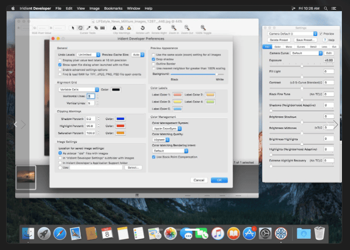This screenshot has width=350, height=250.
Task: Open the Image menu
Action: tap(94, 9)
